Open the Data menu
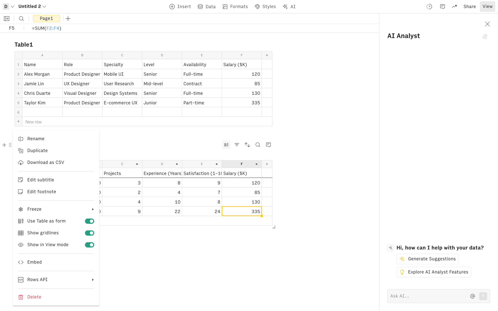Screen dimensions: 498x311 point(207,6)
